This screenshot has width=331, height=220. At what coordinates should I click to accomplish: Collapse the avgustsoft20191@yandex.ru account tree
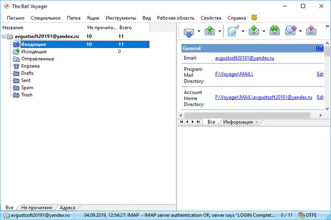coord(4,37)
